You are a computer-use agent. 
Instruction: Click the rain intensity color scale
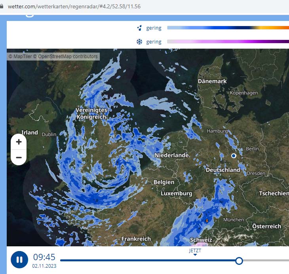pos(228,28)
